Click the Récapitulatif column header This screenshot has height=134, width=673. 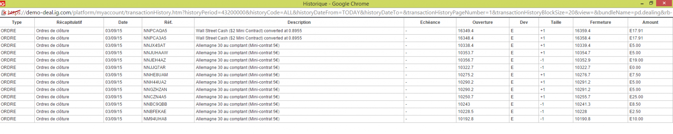pos(69,22)
